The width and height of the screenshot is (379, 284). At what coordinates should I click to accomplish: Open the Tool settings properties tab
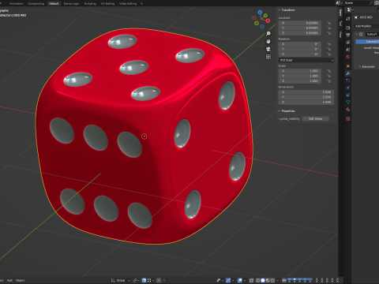coord(348,18)
